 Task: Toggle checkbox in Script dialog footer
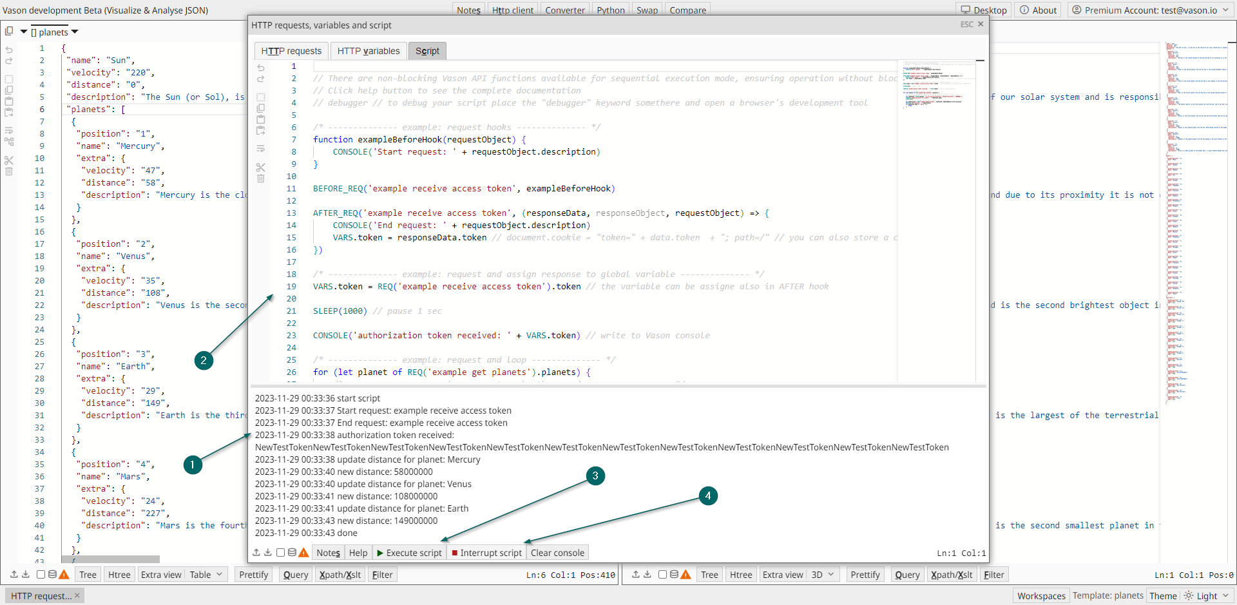click(280, 552)
